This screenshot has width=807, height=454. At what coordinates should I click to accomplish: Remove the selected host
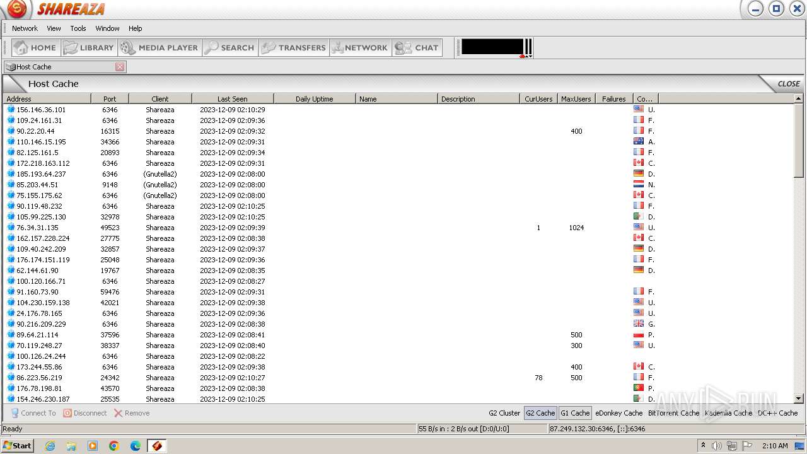tap(132, 413)
